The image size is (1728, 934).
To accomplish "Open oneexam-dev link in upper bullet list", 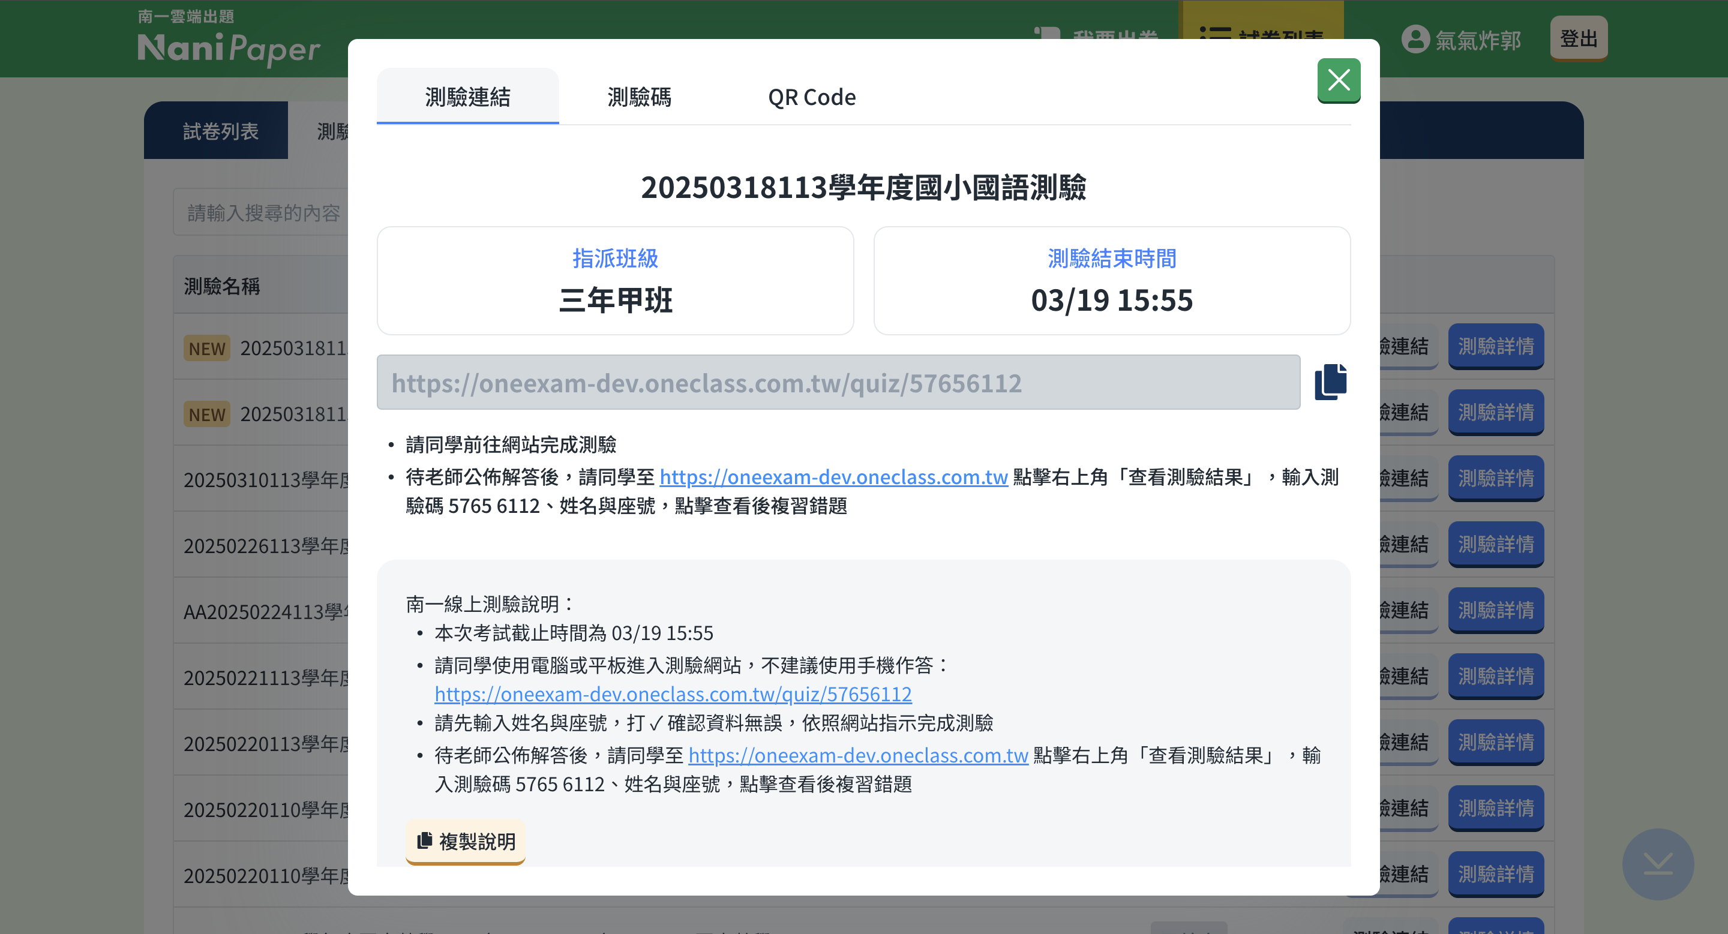I will (834, 477).
